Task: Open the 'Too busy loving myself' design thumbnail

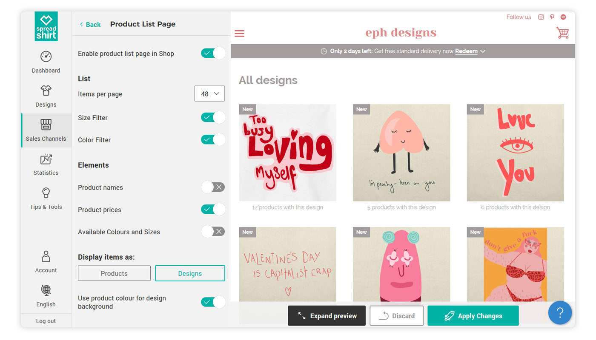Action: tap(287, 153)
